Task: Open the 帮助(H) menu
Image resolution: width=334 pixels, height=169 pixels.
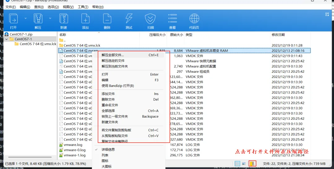Action: [98, 7]
